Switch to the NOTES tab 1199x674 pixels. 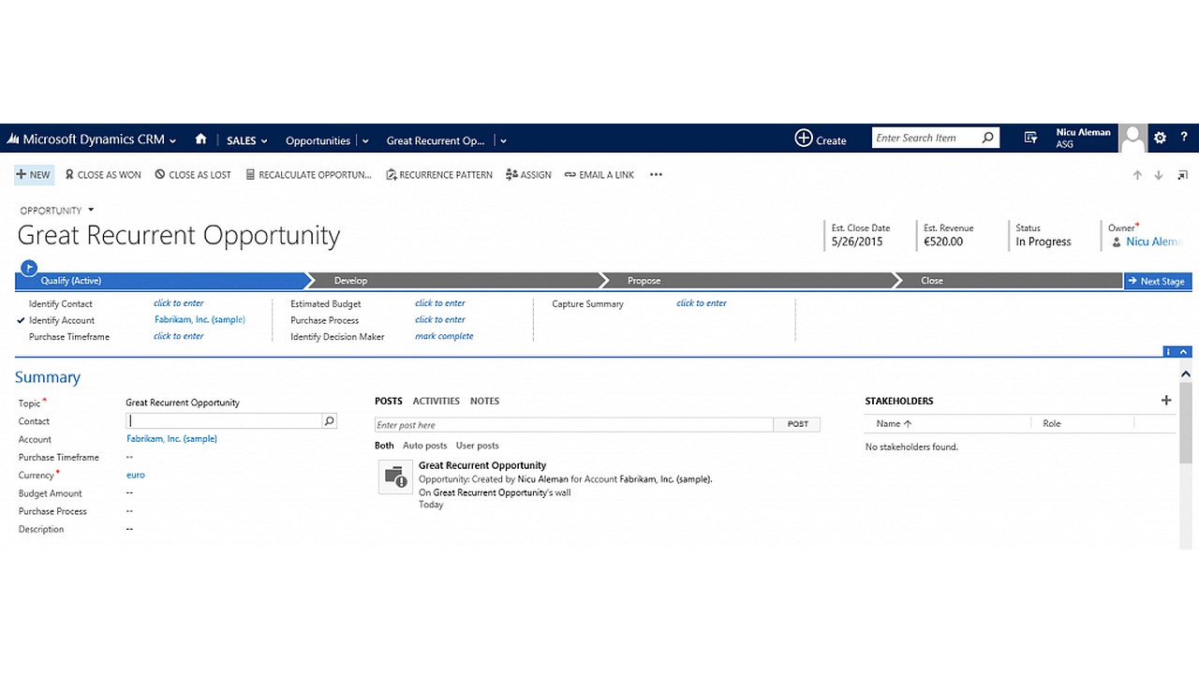(484, 401)
